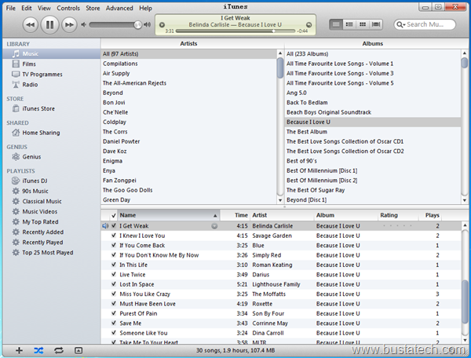Sort songs by Rating column
This screenshot has width=471, height=358.
tap(398, 215)
